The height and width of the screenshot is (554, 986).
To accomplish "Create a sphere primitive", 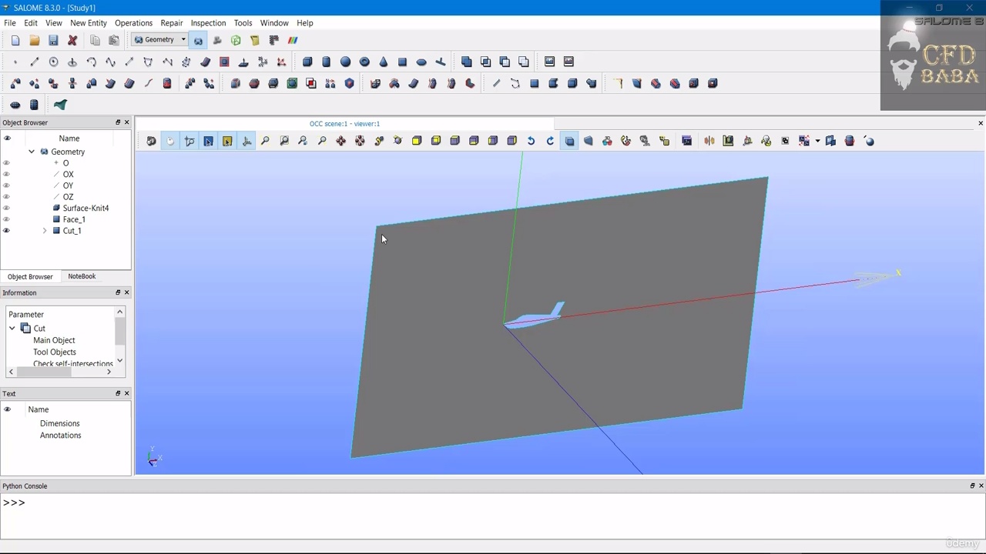I will 345,62.
